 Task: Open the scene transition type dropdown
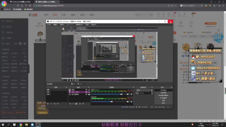pyautogui.click(x=143, y=90)
